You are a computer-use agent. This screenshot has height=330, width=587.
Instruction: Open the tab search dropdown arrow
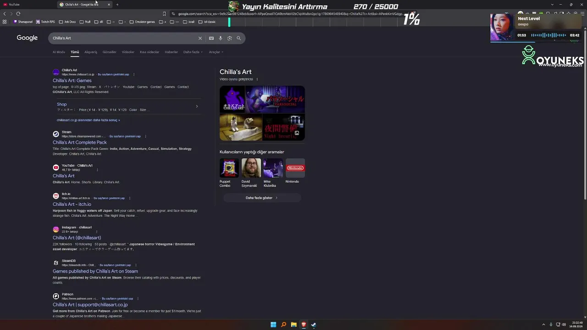(x=552, y=5)
